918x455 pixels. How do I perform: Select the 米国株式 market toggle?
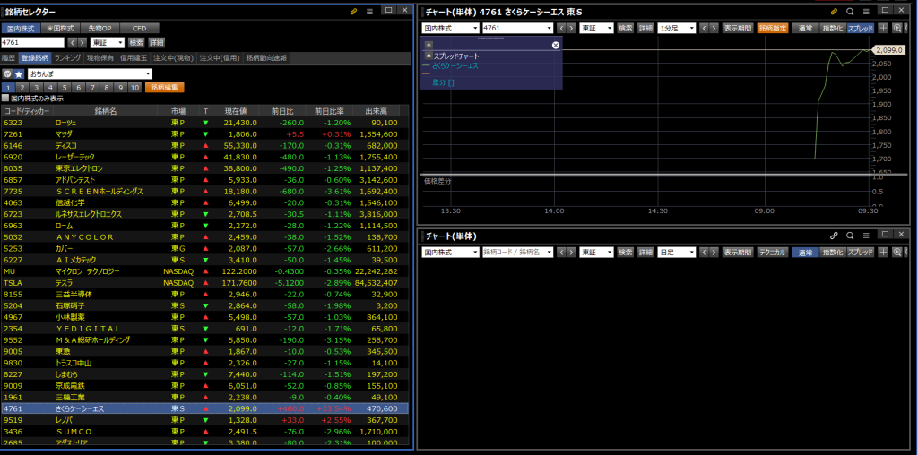[60, 28]
